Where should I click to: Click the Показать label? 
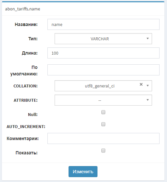pyautogui.click(x=27, y=153)
